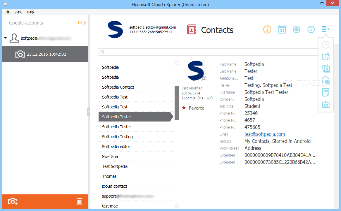Click the account ID 114495554268458527511
This screenshot has height=211, width=341.
[x=151, y=32]
